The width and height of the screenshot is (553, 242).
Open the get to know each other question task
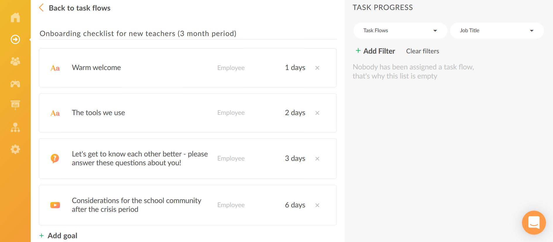point(188,159)
